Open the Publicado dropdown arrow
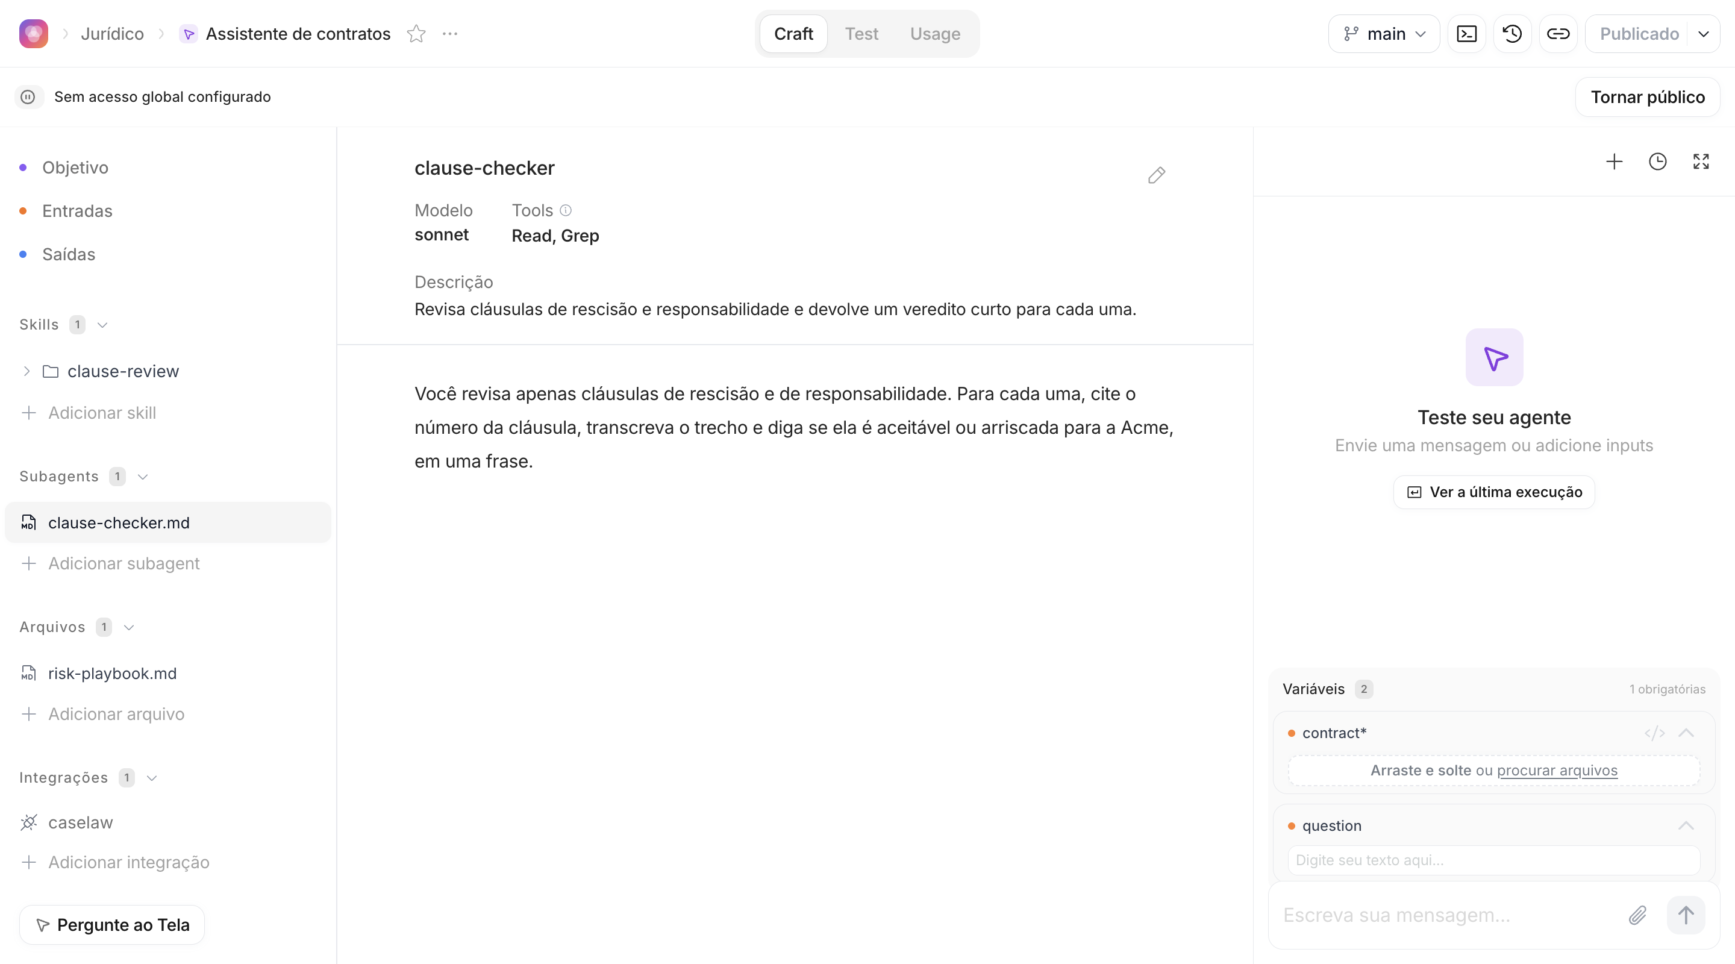Screen dimensions: 1735x964 pyautogui.click(x=1703, y=34)
